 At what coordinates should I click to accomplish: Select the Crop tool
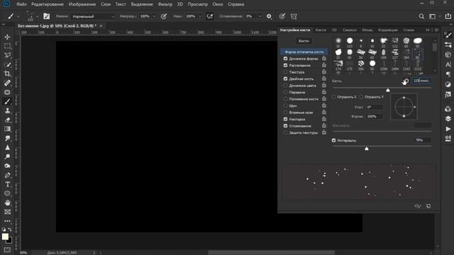[7, 74]
